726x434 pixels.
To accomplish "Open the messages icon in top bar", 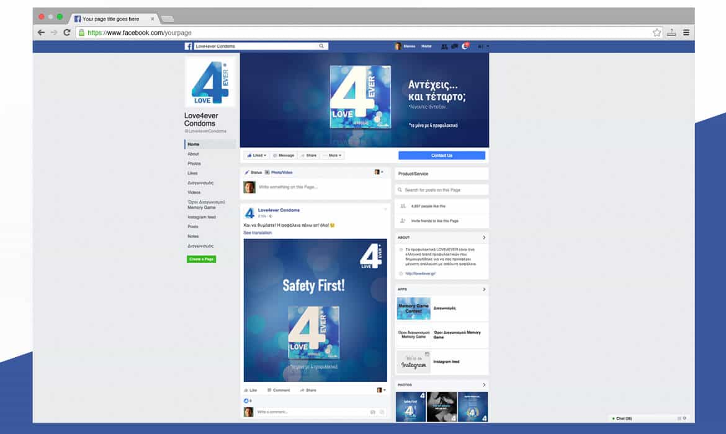I will coord(455,46).
